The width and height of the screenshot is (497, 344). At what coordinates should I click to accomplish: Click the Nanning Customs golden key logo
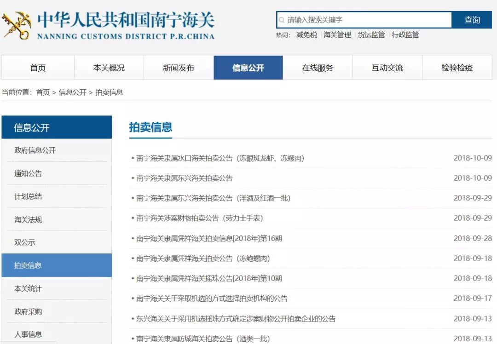(17, 25)
